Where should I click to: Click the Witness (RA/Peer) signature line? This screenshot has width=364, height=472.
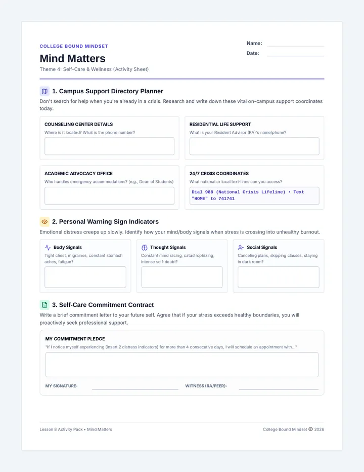click(x=279, y=389)
